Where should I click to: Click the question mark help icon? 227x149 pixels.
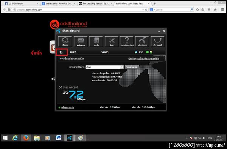coord(127,41)
